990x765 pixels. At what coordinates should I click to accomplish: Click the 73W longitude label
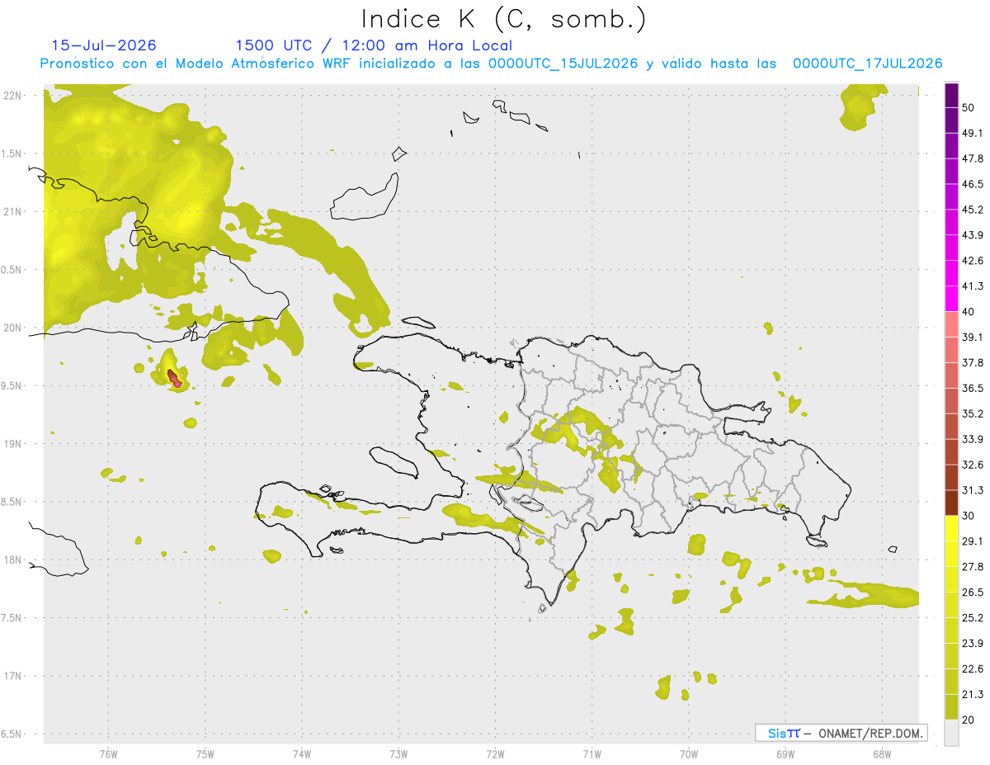(x=398, y=753)
